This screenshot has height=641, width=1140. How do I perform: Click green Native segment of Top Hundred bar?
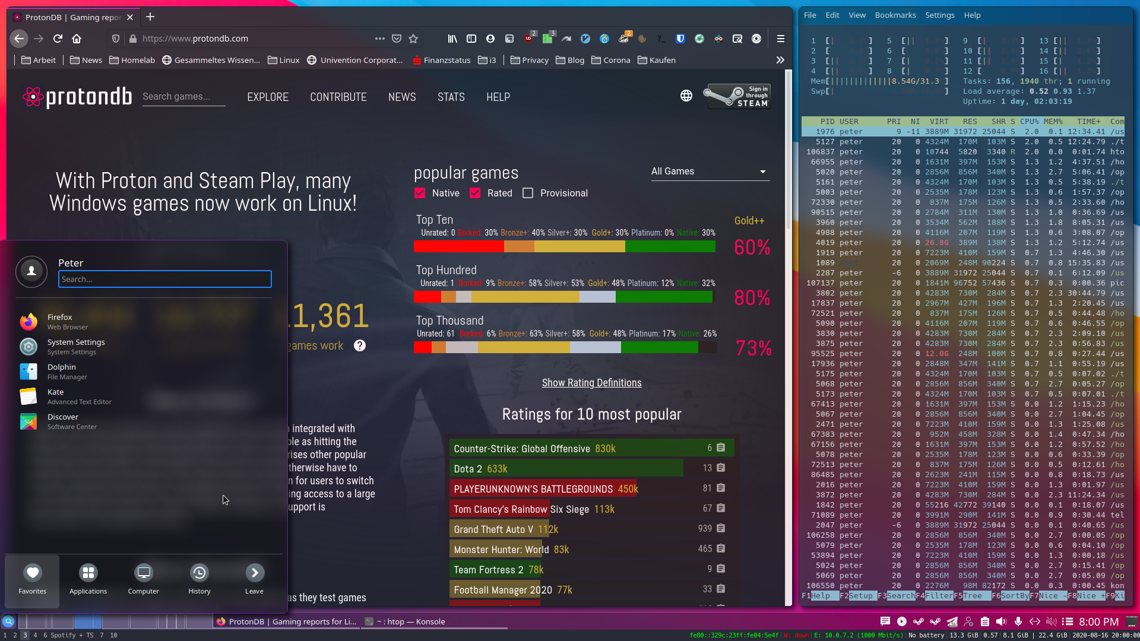pyautogui.click(x=664, y=297)
